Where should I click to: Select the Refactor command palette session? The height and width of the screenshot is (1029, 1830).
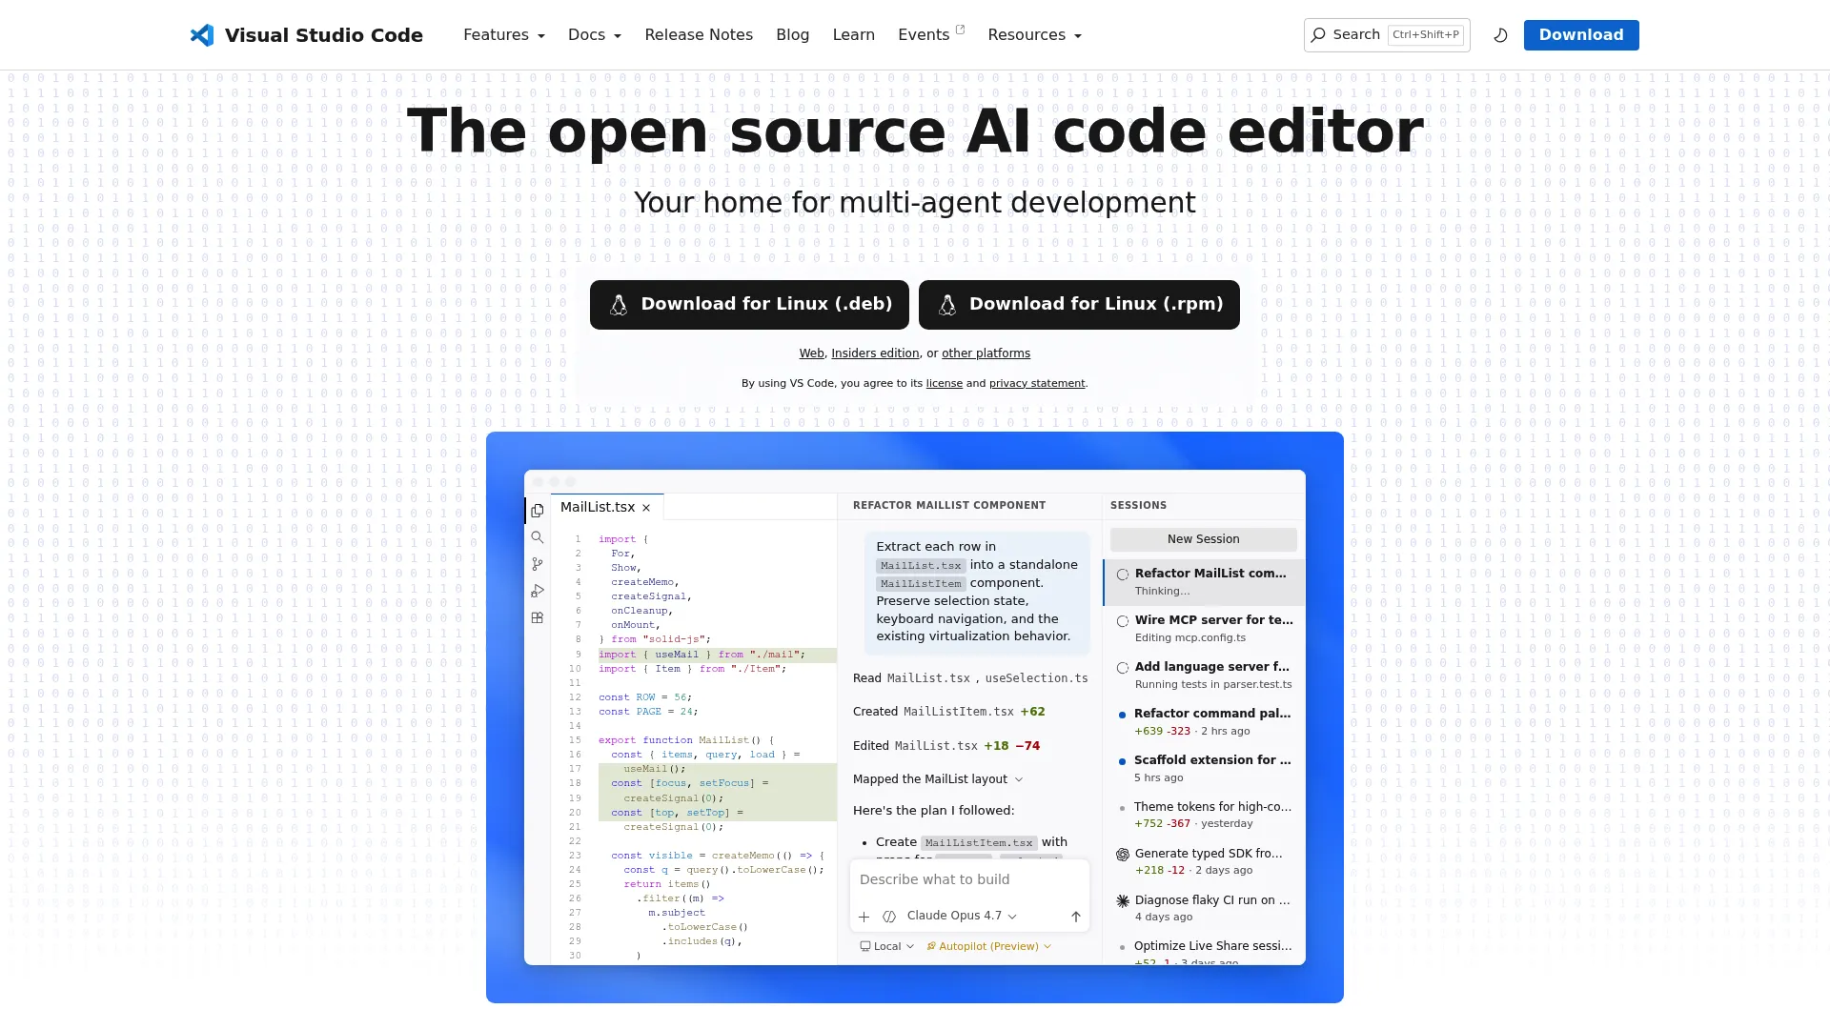point(1204,722)
